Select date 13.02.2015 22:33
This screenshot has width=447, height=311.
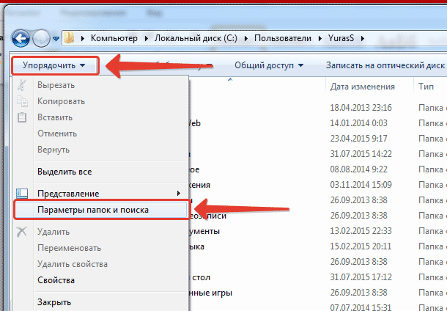(361, 231)
